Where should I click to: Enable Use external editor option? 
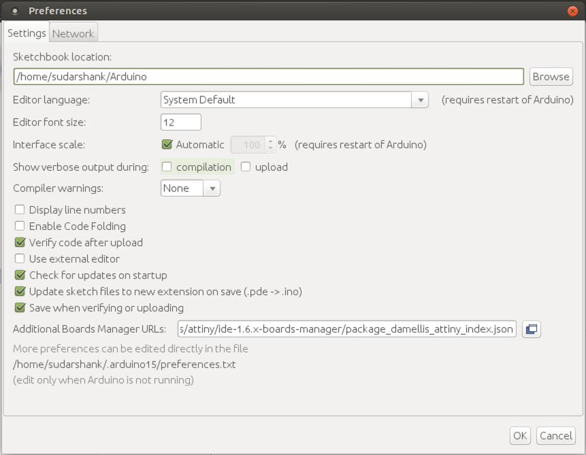(x=20, y=259)
